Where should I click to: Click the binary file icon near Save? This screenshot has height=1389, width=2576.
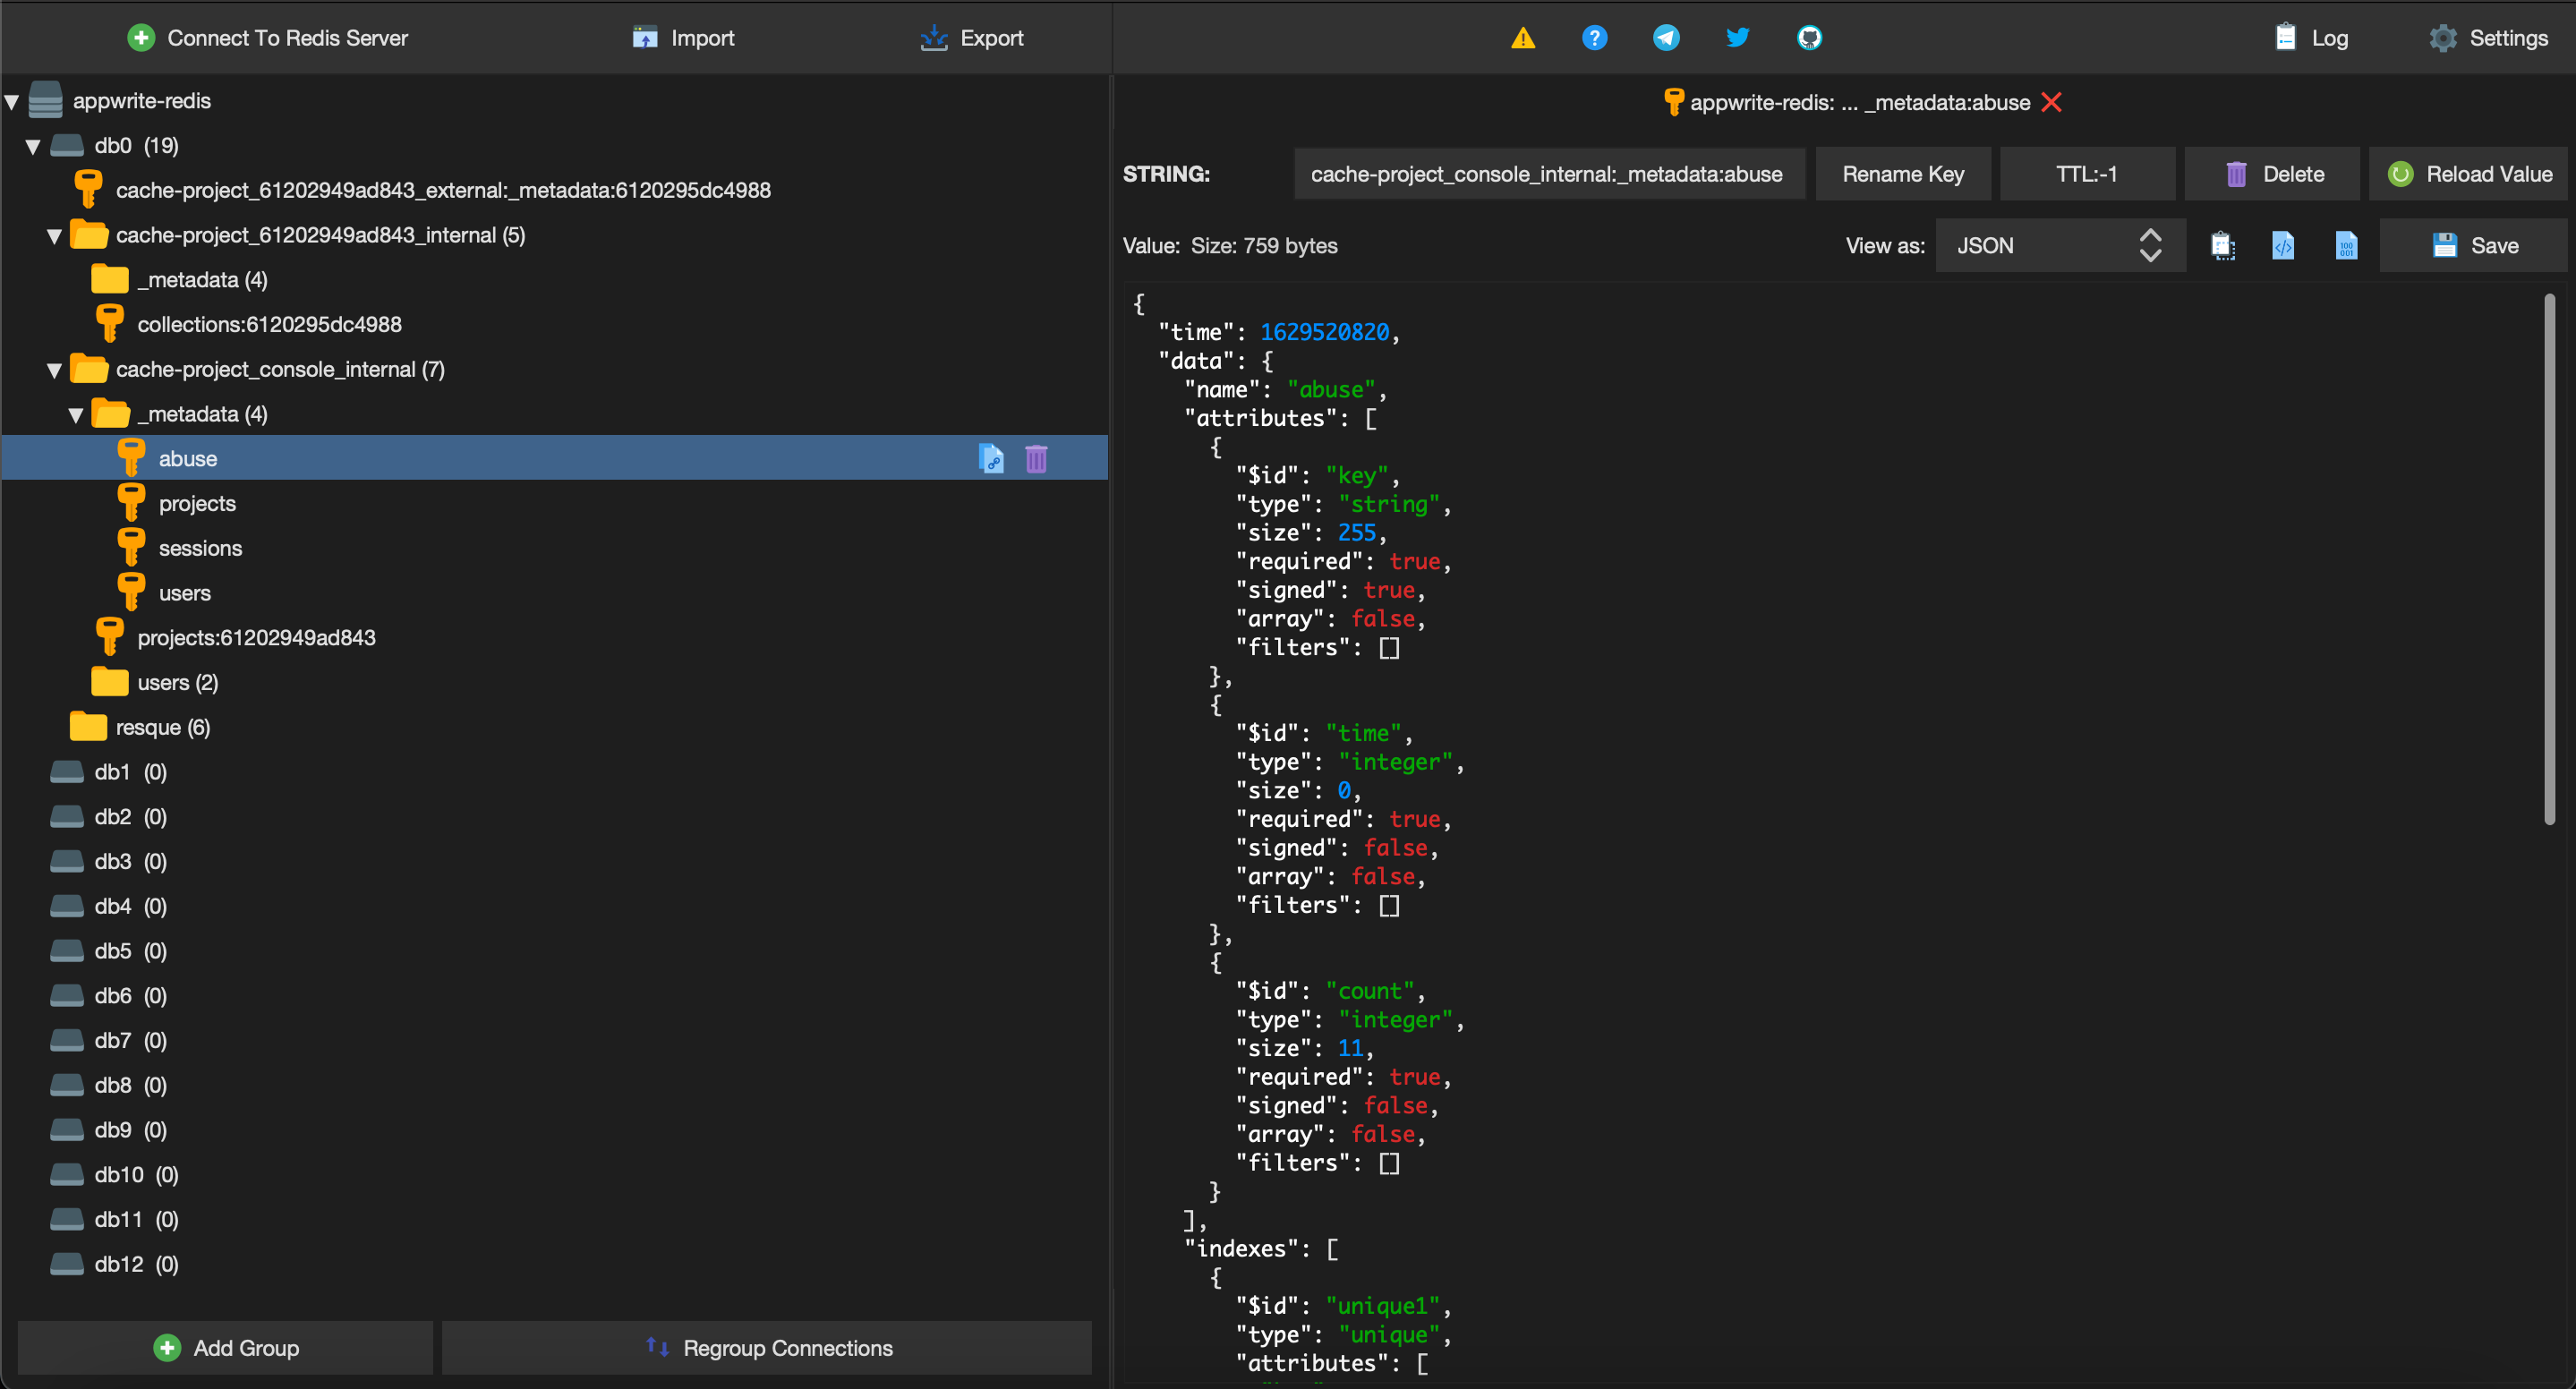coord(2346,246)
